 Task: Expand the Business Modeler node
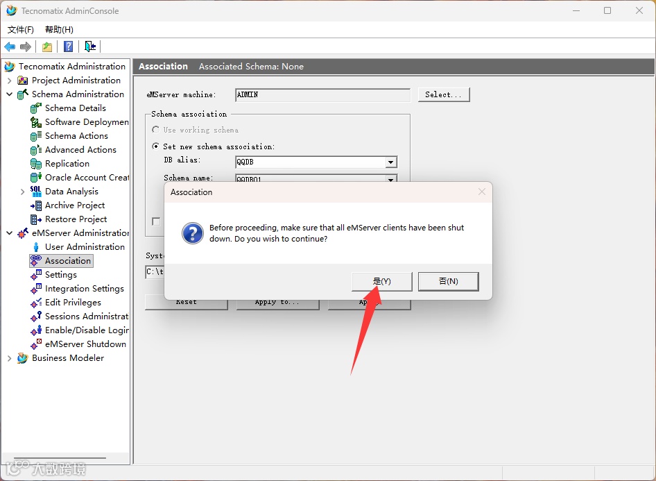tap(9, 358)
